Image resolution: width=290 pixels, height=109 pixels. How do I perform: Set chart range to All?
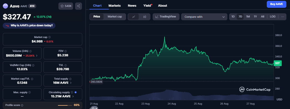(263, 17)
